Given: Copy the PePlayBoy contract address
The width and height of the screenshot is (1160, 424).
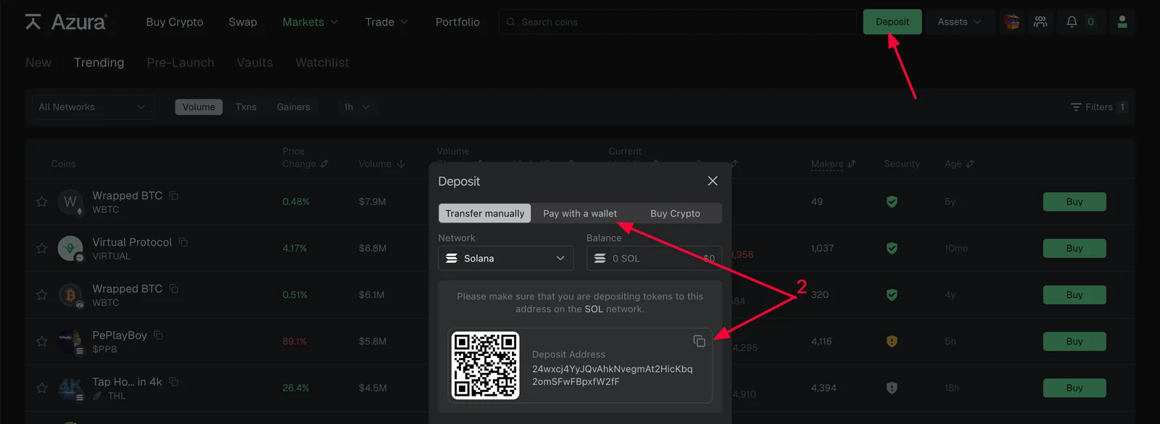Looking at the screenshot, I should click(x=158, y=335).
